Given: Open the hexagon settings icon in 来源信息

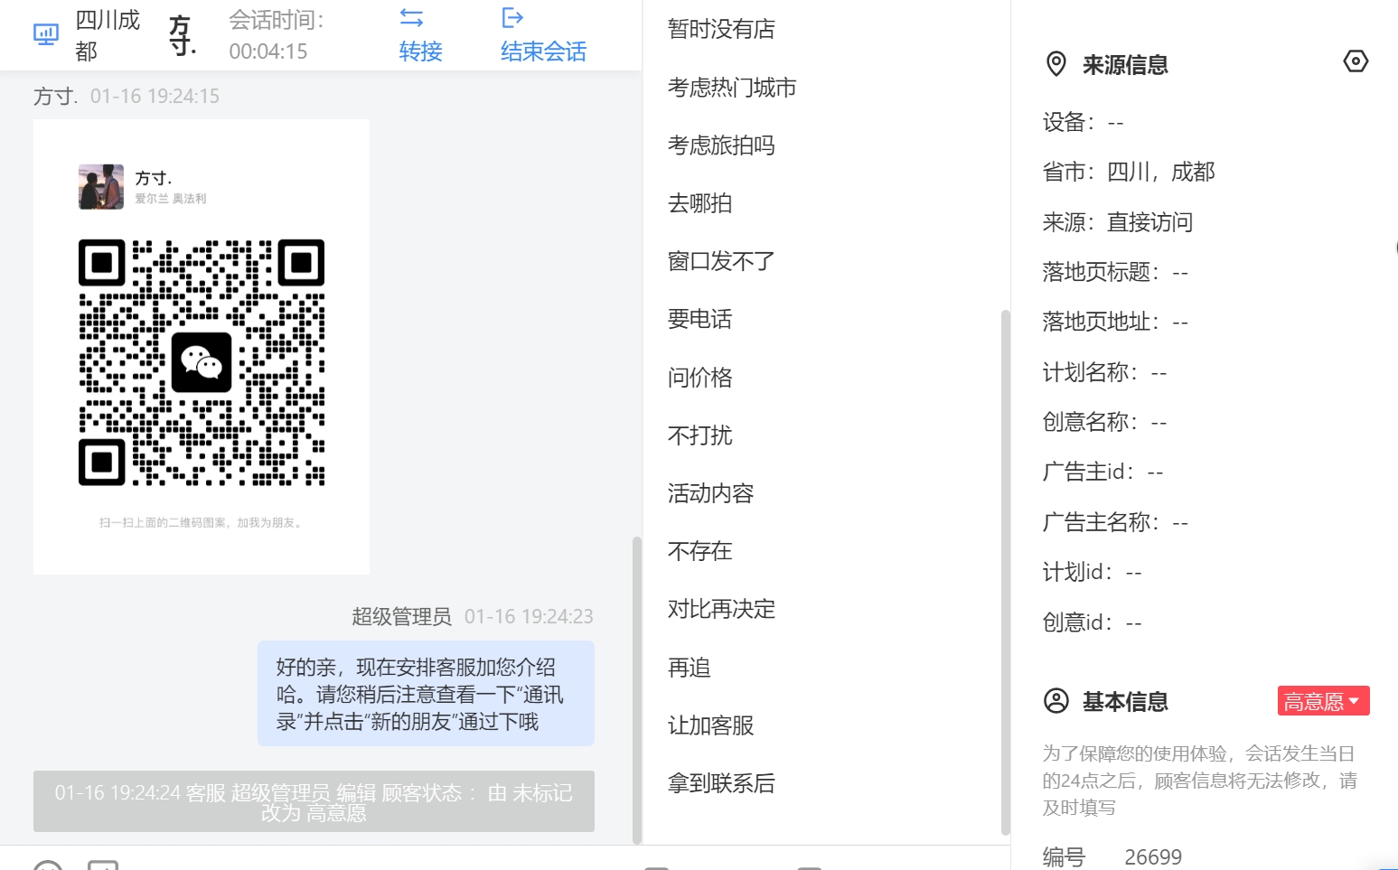Looking at the screenshot, I should (1356, 61).
